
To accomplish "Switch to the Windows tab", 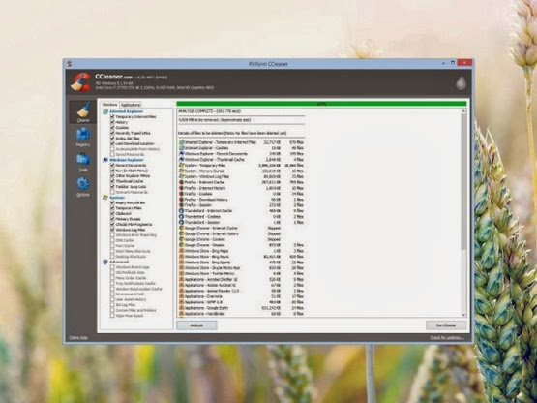I will coord(109,105).
